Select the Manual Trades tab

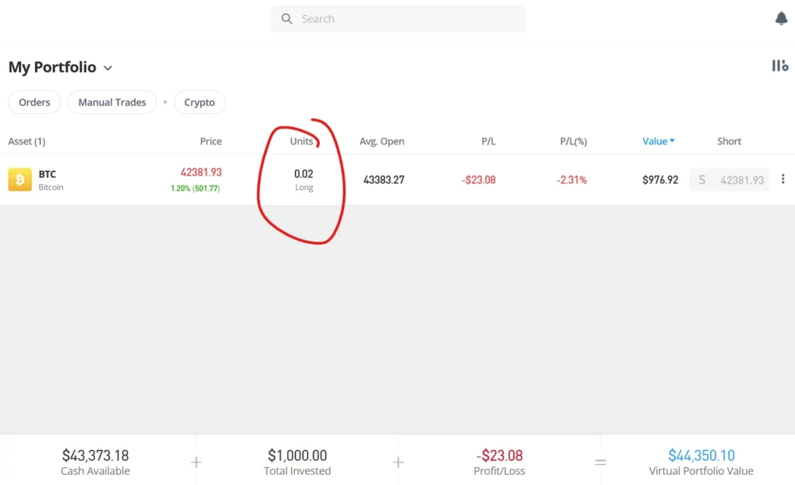click(x=112, y=102)
